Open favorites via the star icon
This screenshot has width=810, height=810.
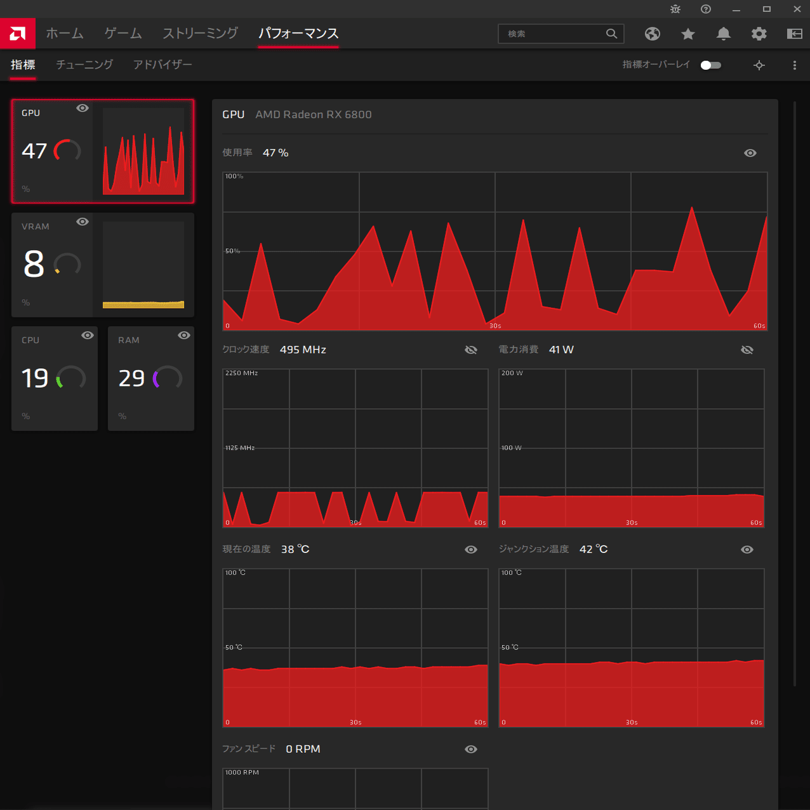click(688, 34)
